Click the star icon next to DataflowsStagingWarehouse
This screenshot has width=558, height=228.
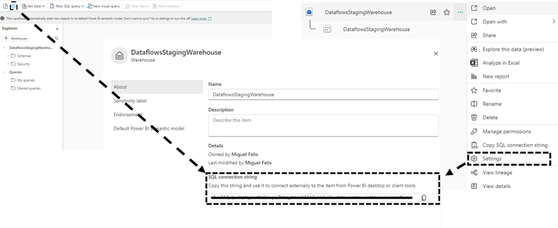(x=447, y=12)
